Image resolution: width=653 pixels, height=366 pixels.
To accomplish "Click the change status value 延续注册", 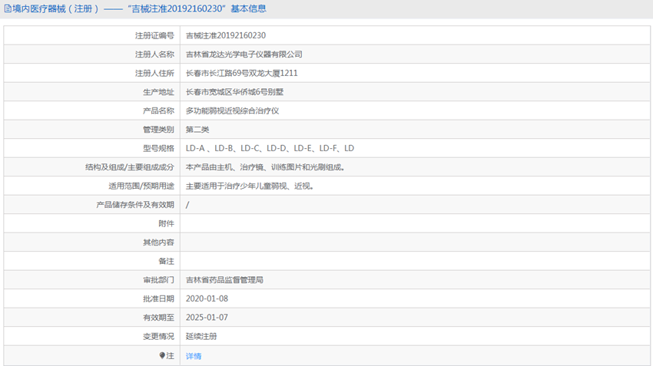I will [201, 336].
